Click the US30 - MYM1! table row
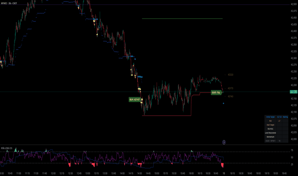This screenshot has width=298, height=176. click(276, 141)
